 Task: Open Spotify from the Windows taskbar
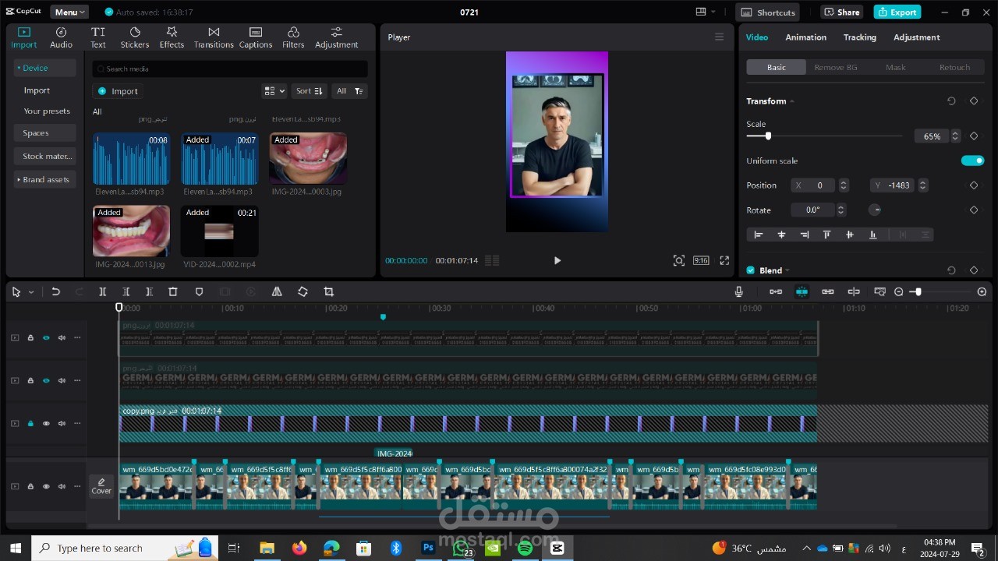525,548
